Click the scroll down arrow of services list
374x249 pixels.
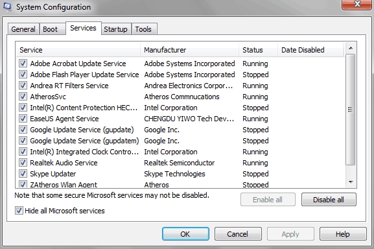pyautogui.click(x=351, y=182)
